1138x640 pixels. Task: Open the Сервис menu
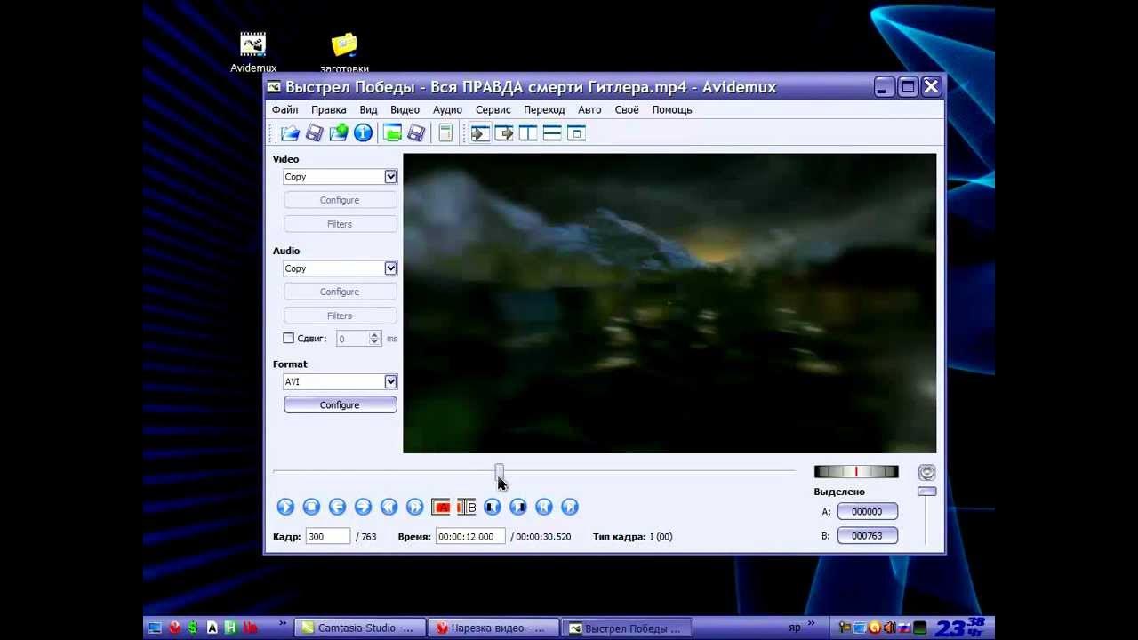coord(493,109)
